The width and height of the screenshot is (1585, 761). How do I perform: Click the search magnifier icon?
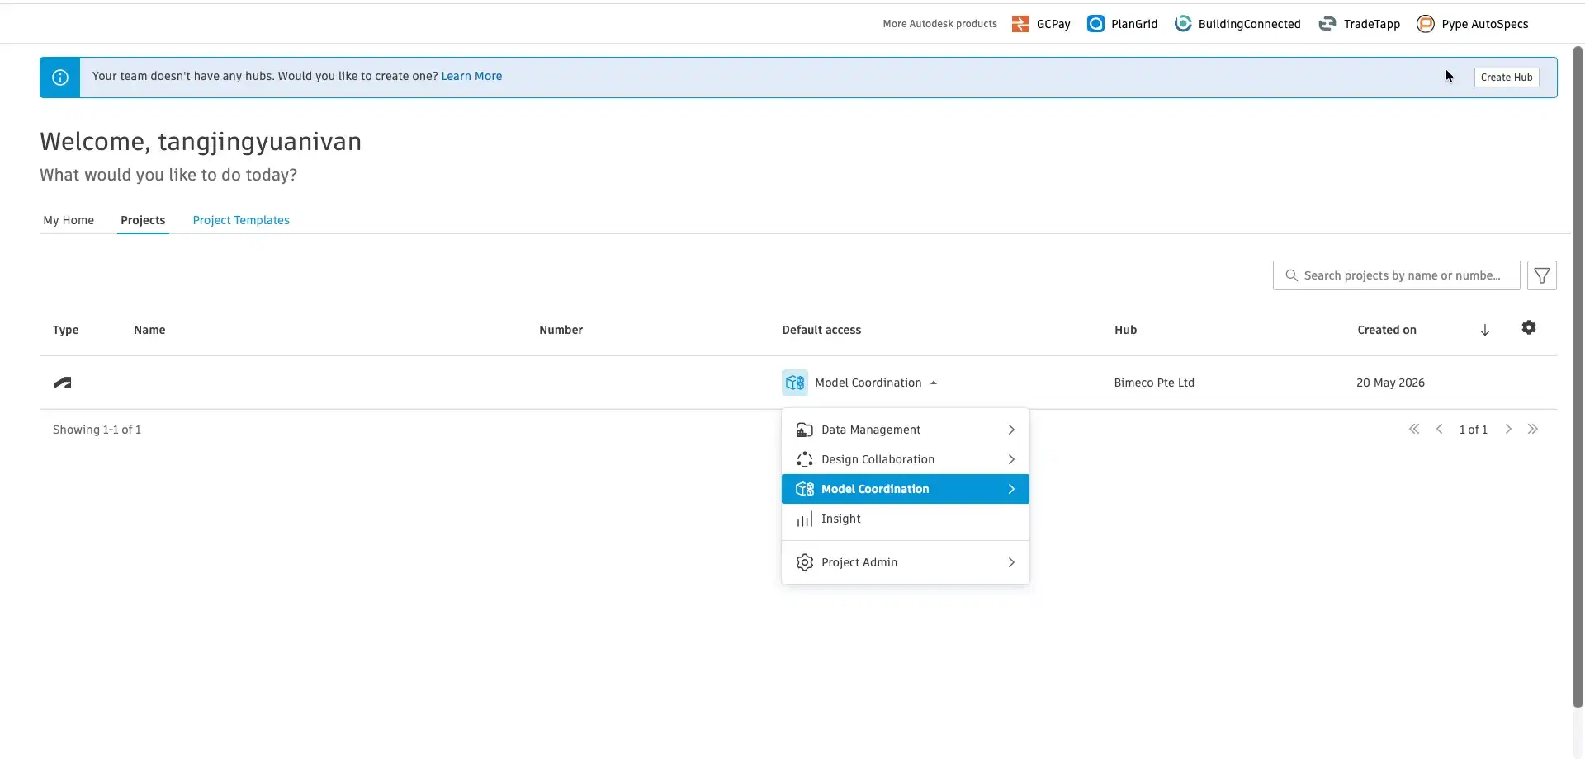click(x=1291, y=275)
